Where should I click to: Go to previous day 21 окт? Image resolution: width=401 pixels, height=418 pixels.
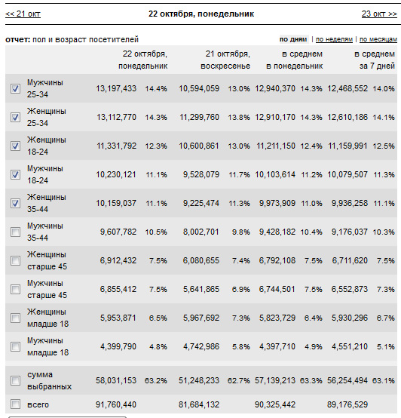click(x=23, y=14)
